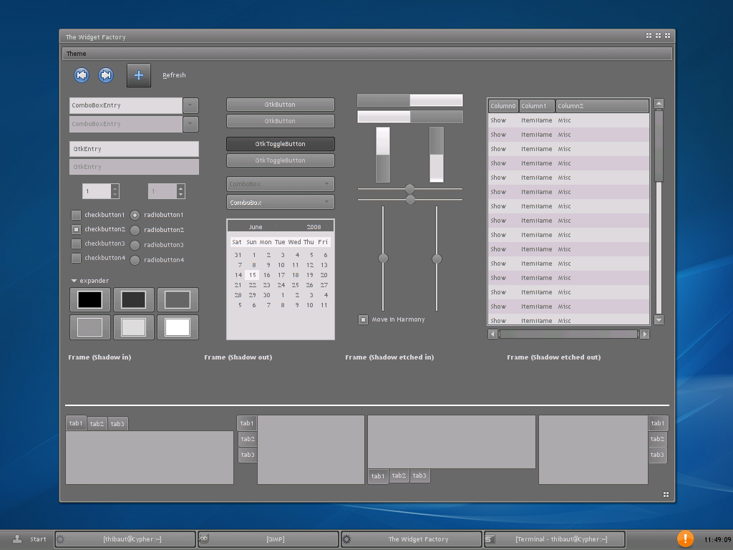Click the left vertical slider handle

point(383,258)
